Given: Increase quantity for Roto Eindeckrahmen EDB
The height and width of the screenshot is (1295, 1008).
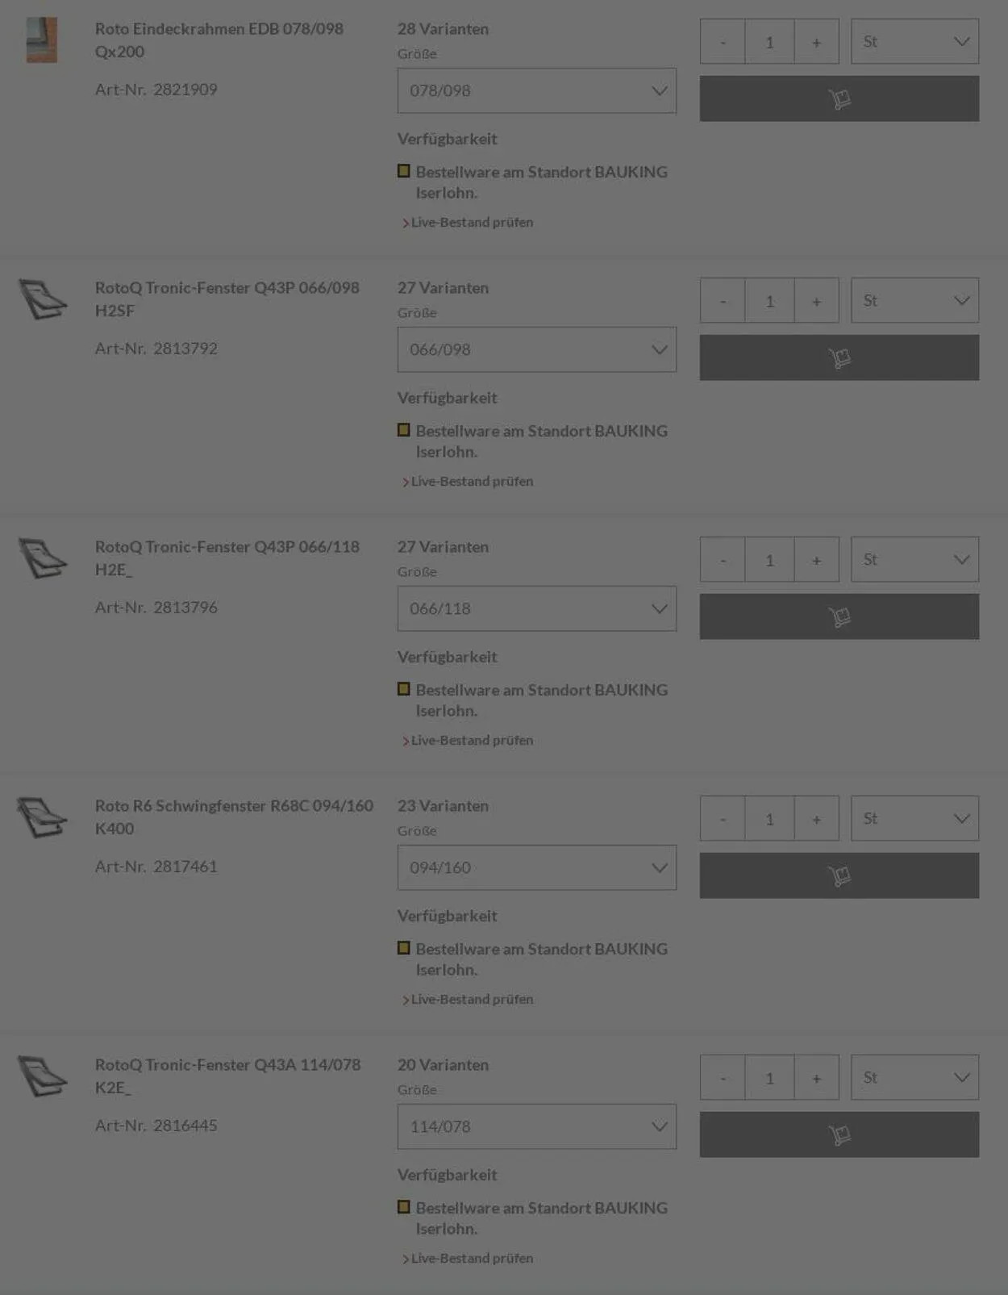Looking at the screenshot, I should tap(816, 42).
